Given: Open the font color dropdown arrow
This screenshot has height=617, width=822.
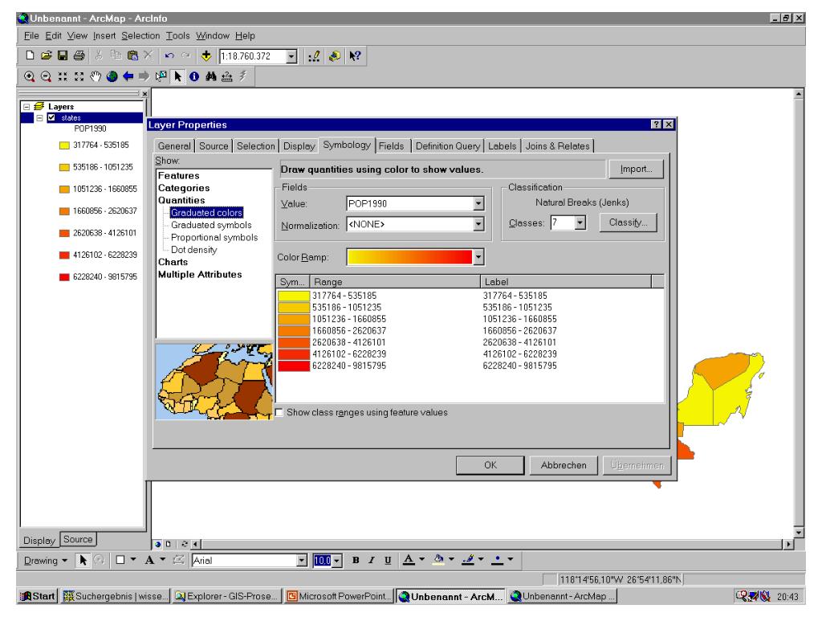Looking at the screenshot, I should [421, 560].
